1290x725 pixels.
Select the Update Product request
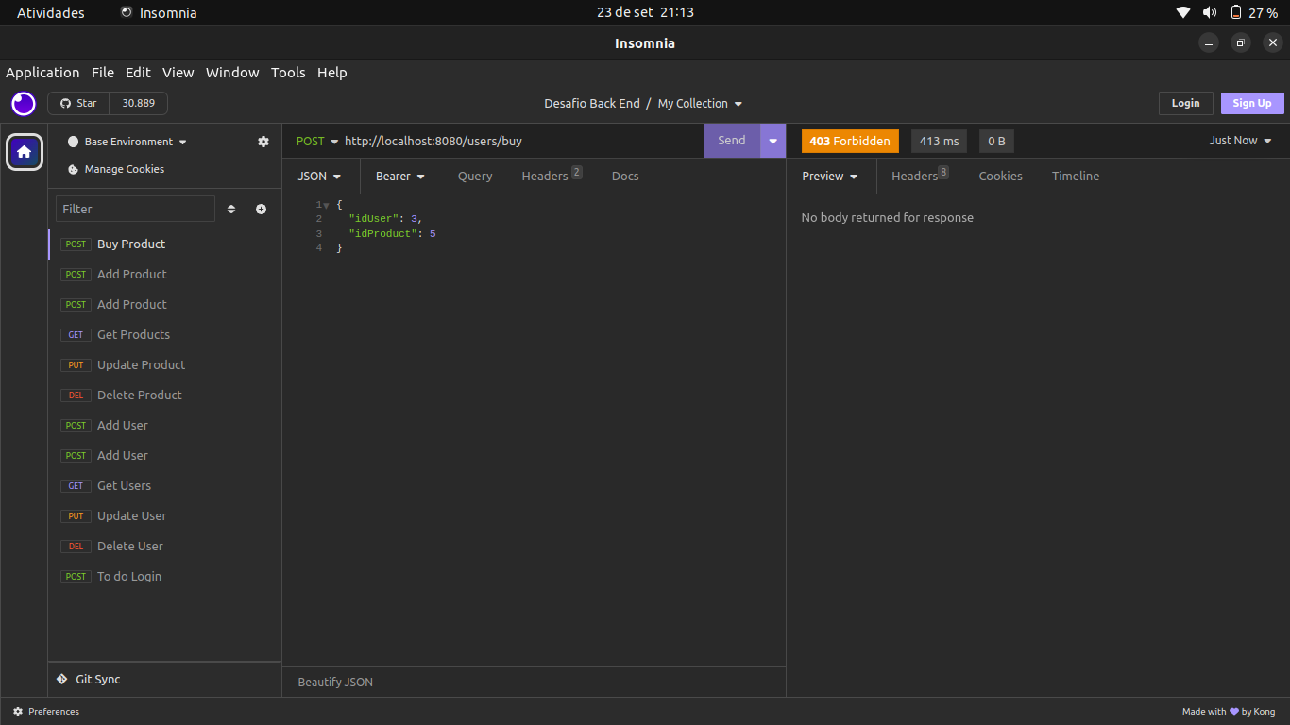[165, 365]
